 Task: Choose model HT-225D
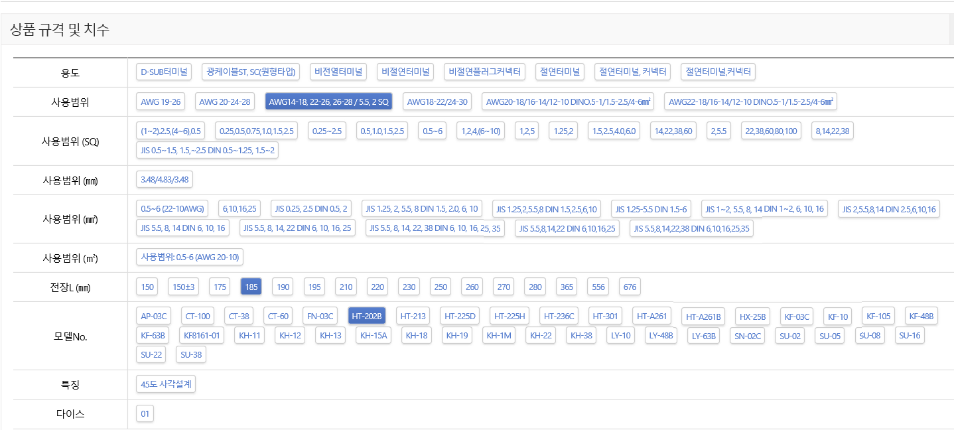460,316
